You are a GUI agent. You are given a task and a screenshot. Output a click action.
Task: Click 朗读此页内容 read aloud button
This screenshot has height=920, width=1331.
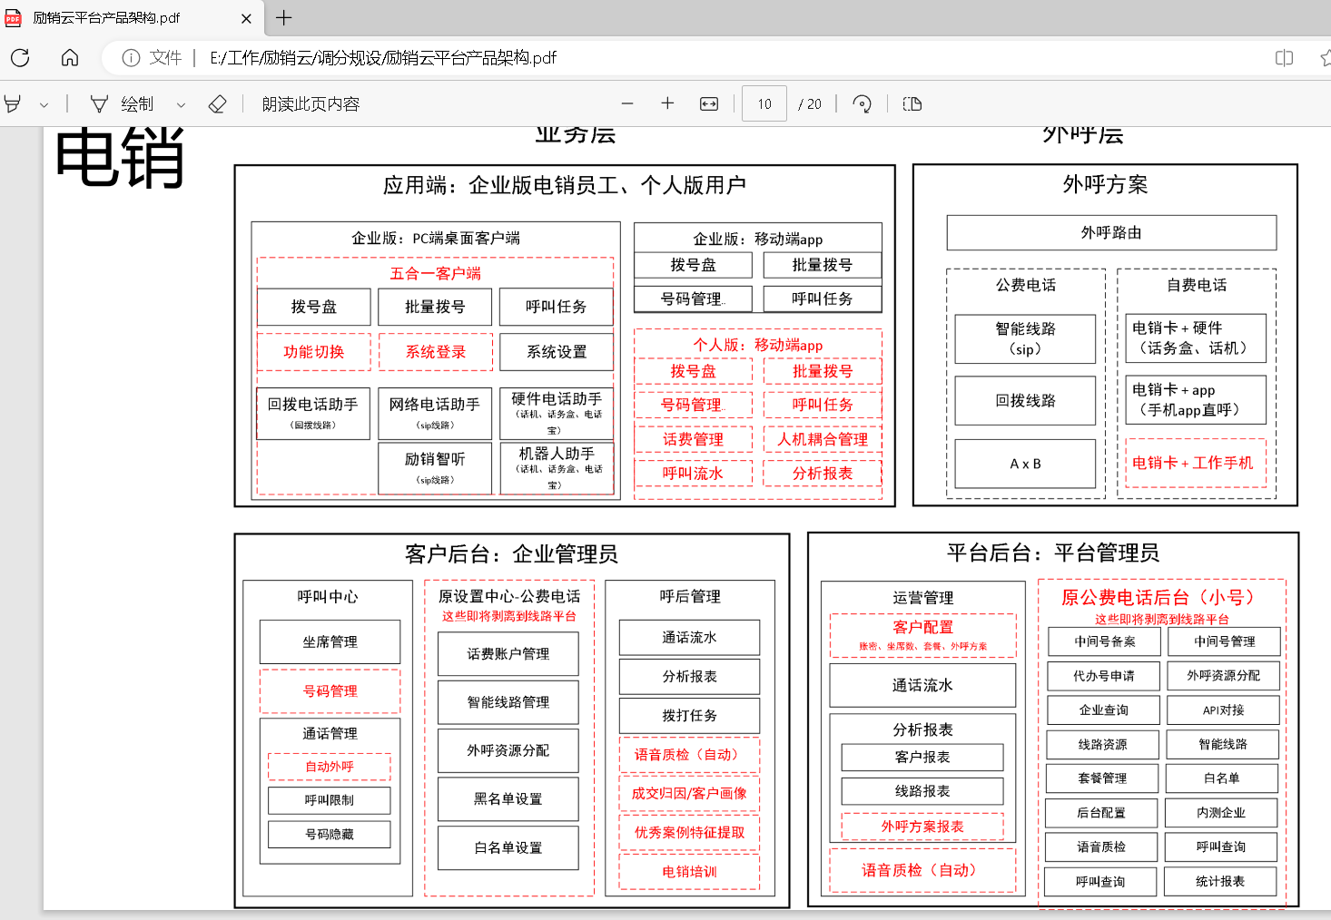click(x=311, y=104)
